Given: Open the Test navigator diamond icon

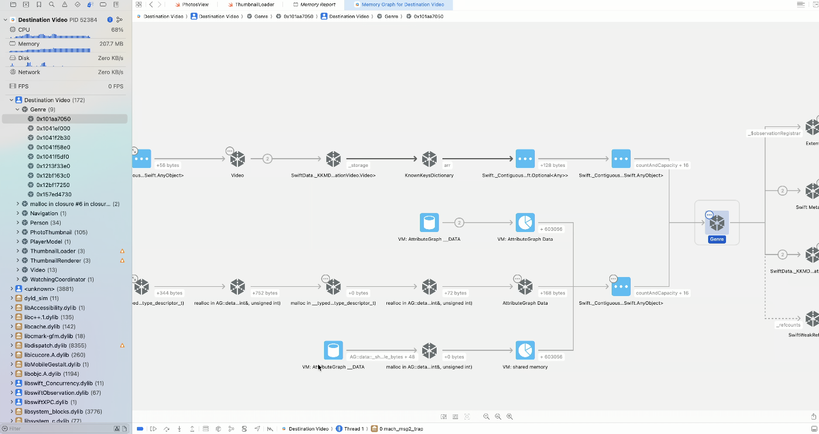Looking at the screenshot, I should 77,4.
